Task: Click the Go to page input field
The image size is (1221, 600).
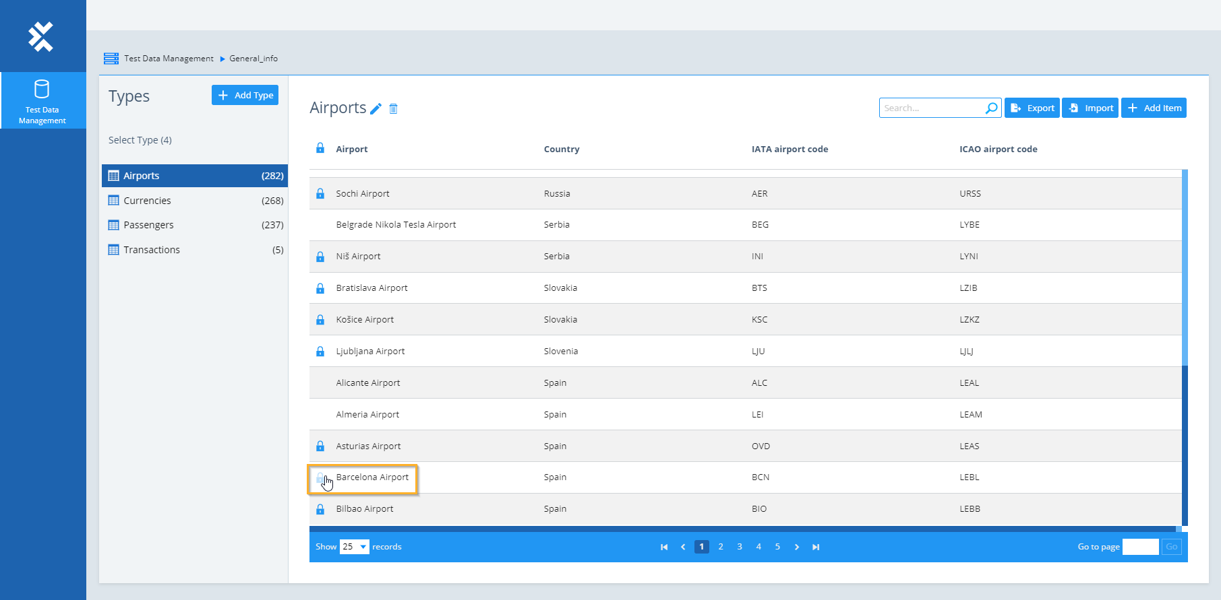Action: coord(1140,547)
